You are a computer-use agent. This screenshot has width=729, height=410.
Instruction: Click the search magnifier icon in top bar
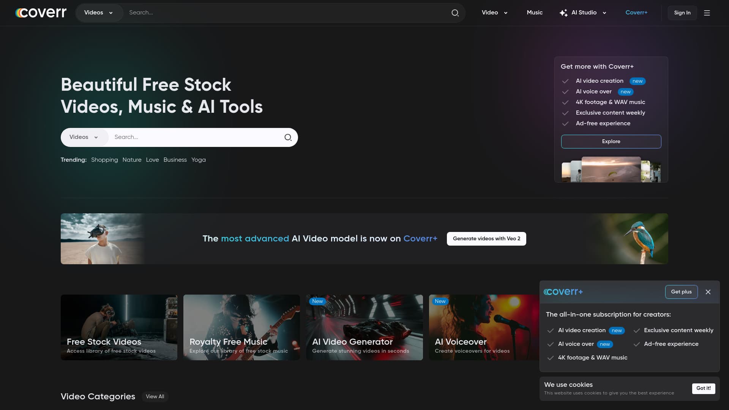click(455, 13)
